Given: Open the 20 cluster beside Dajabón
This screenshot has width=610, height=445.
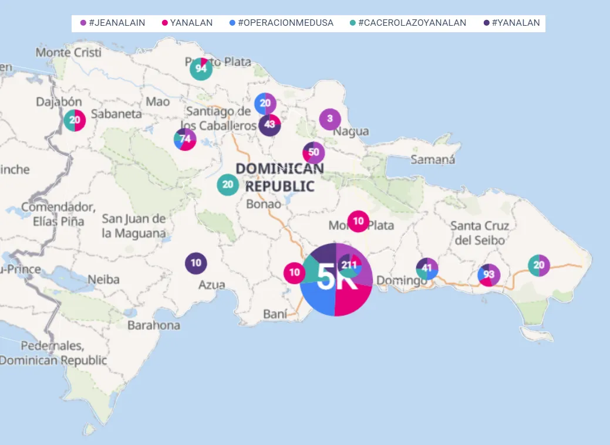Looking at the screenshot, I should 75,120.
